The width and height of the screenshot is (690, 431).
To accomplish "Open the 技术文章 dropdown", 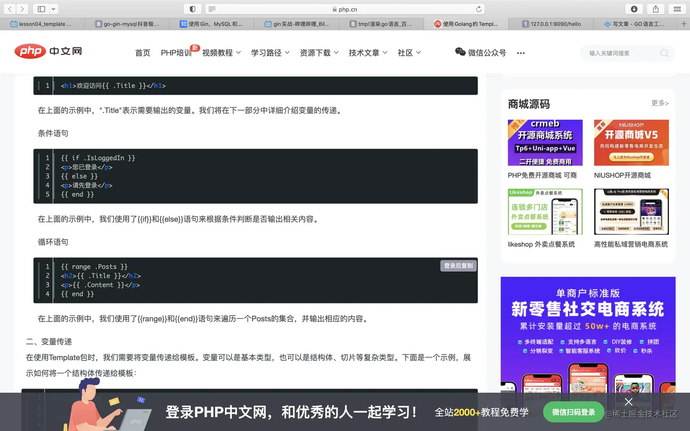I will pos(364,52).
